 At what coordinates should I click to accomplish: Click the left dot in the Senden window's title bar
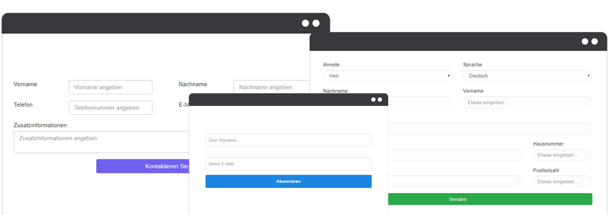click(585, 41)
